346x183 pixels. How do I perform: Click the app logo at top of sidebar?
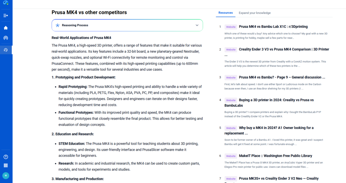[6, 3]
